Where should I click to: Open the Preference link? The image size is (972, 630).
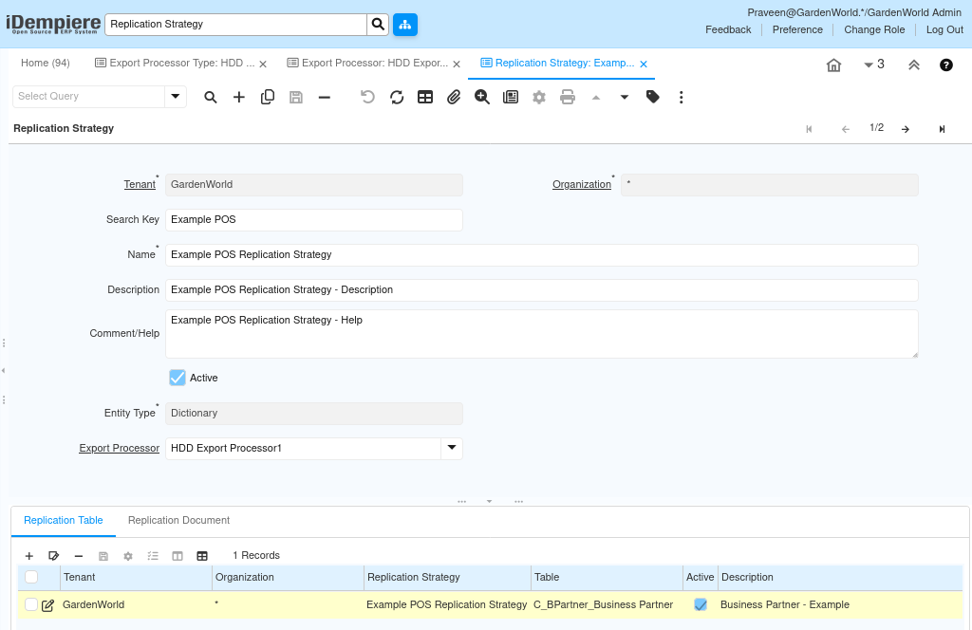797,29
